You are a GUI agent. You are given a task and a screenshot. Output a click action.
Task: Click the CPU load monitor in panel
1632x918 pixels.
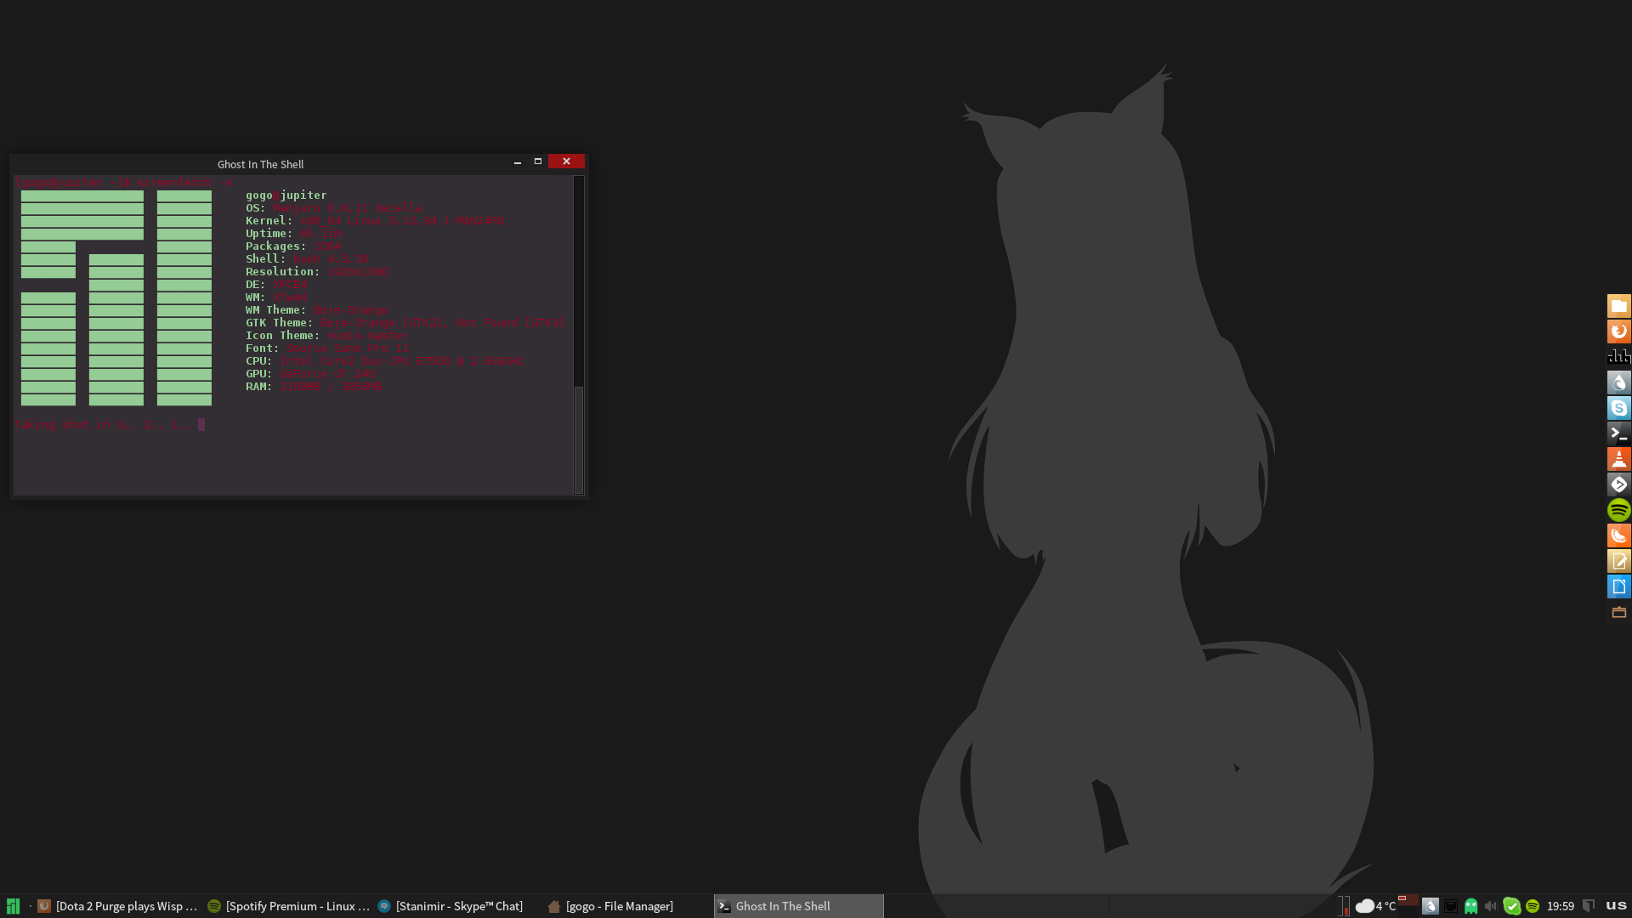click(1344, 906)
